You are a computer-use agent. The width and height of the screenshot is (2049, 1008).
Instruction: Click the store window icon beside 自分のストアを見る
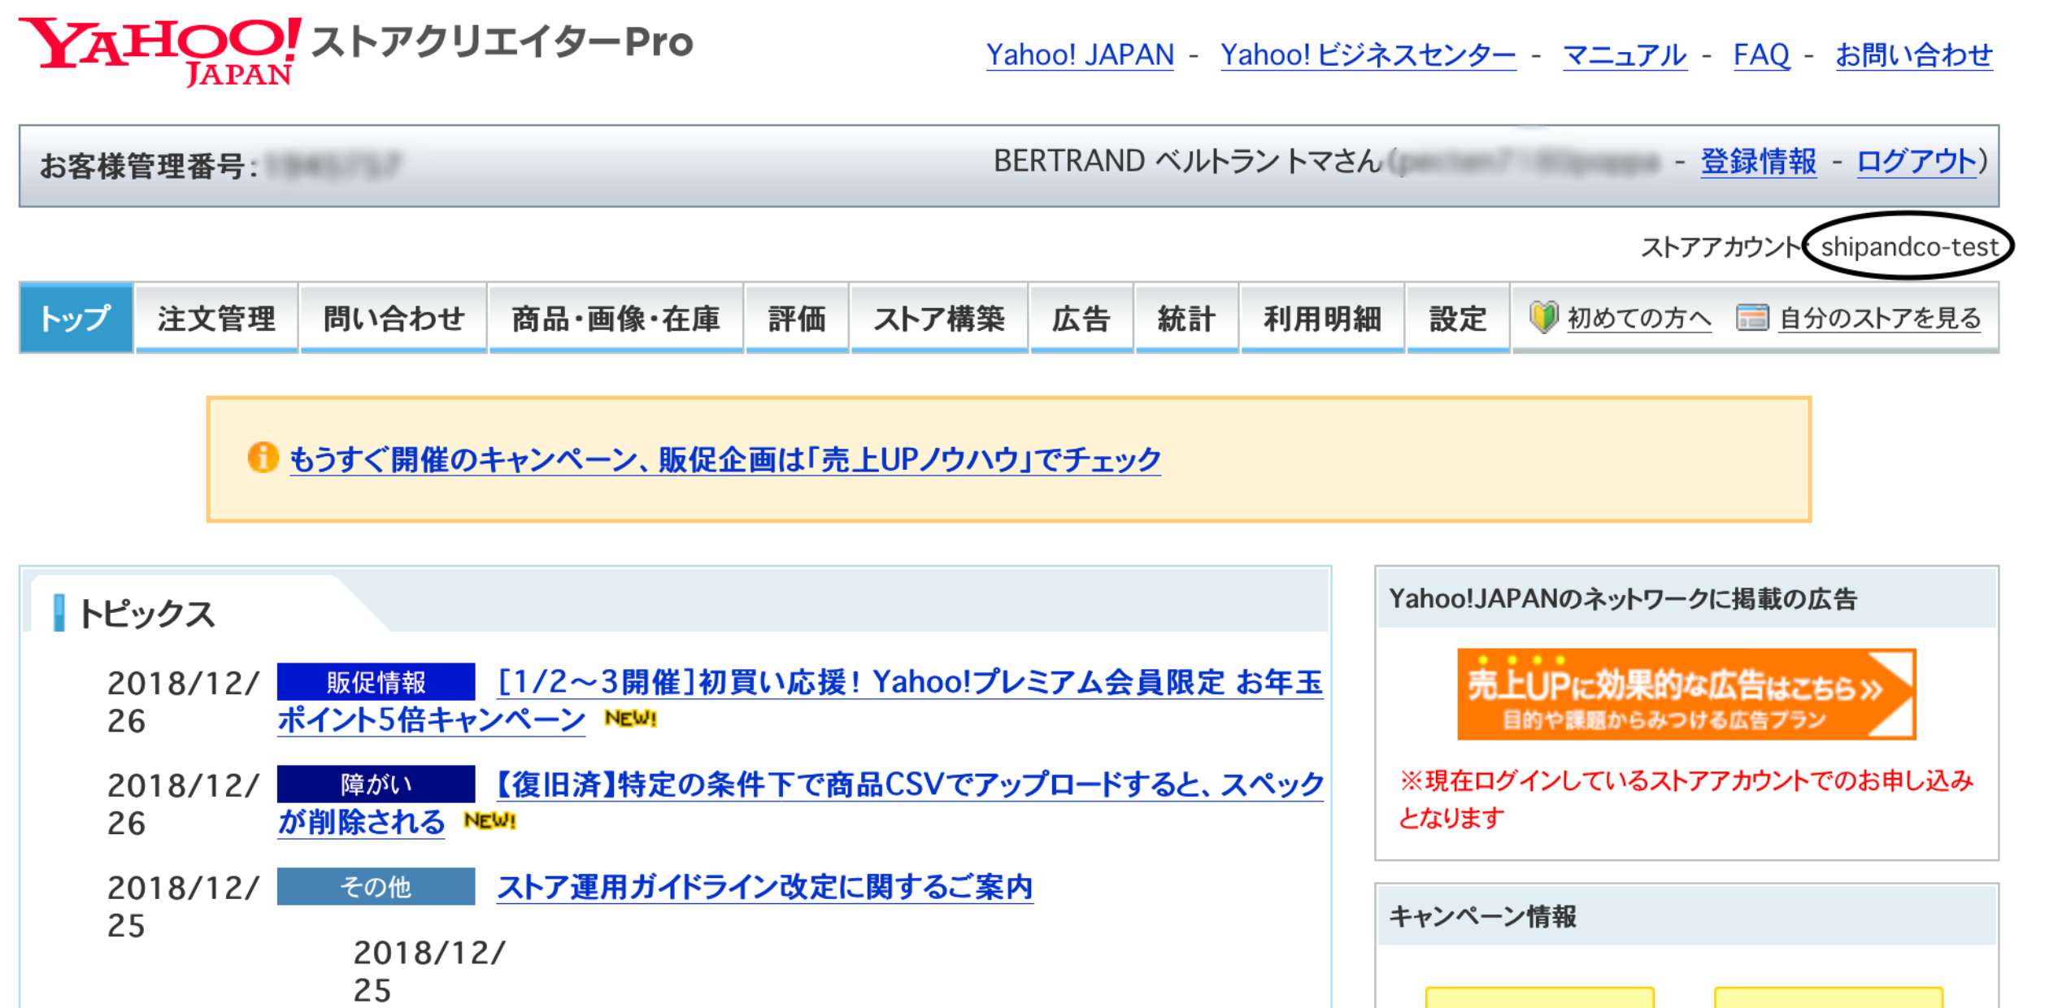(1752, 317)
